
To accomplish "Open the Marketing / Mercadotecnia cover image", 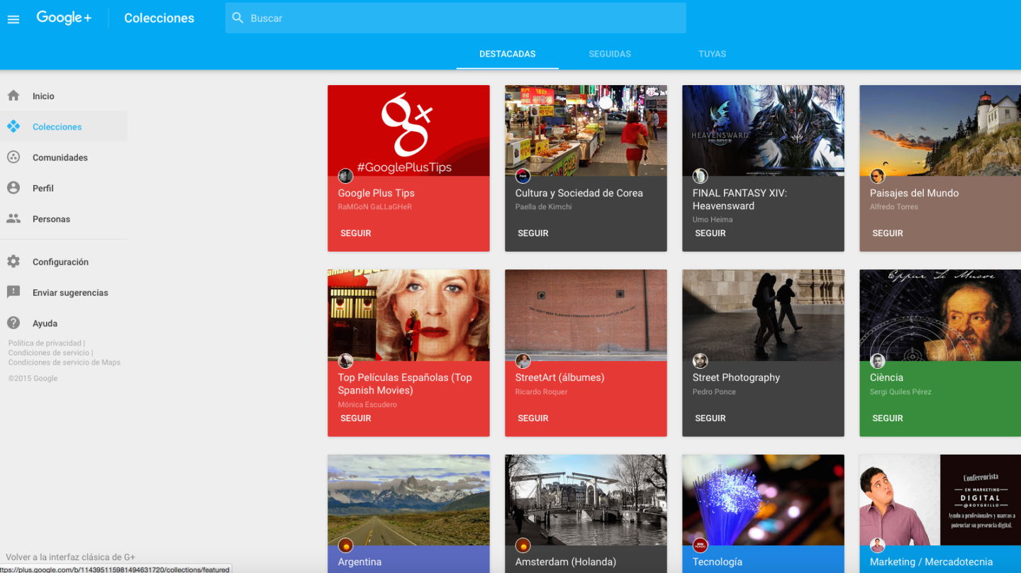I will [x=940, y=500].
